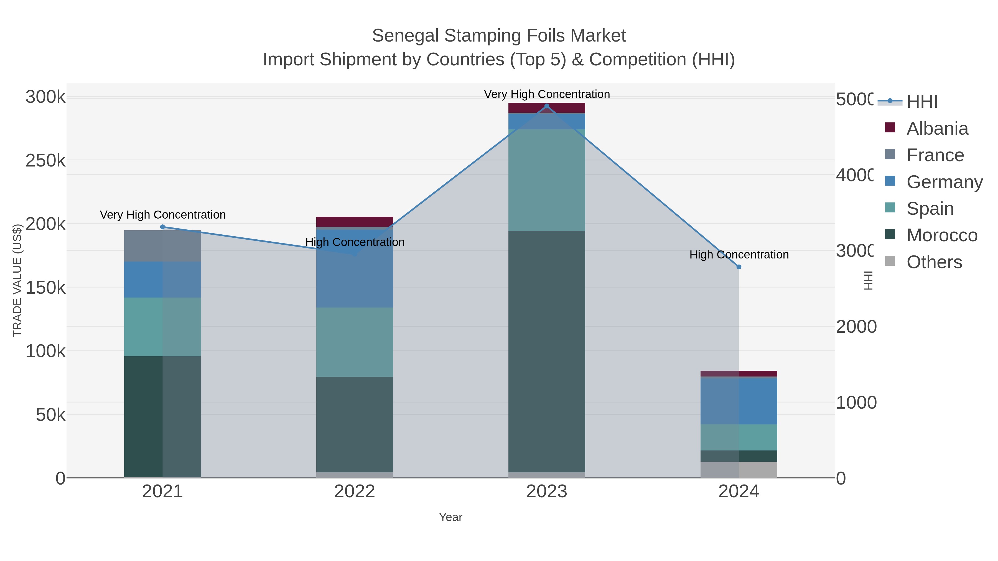Click the 2000 right HHI axis tick
The image size is (998, 561).
pyautogui.click(x=856, y=327)
